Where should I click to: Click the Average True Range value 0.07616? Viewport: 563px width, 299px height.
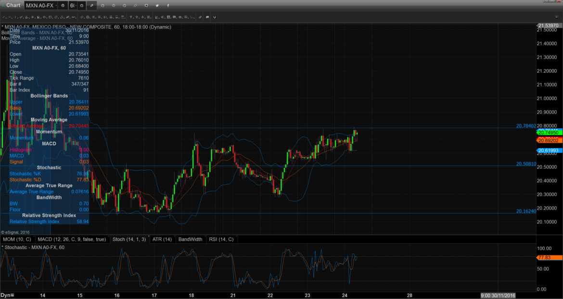(80, 191)
